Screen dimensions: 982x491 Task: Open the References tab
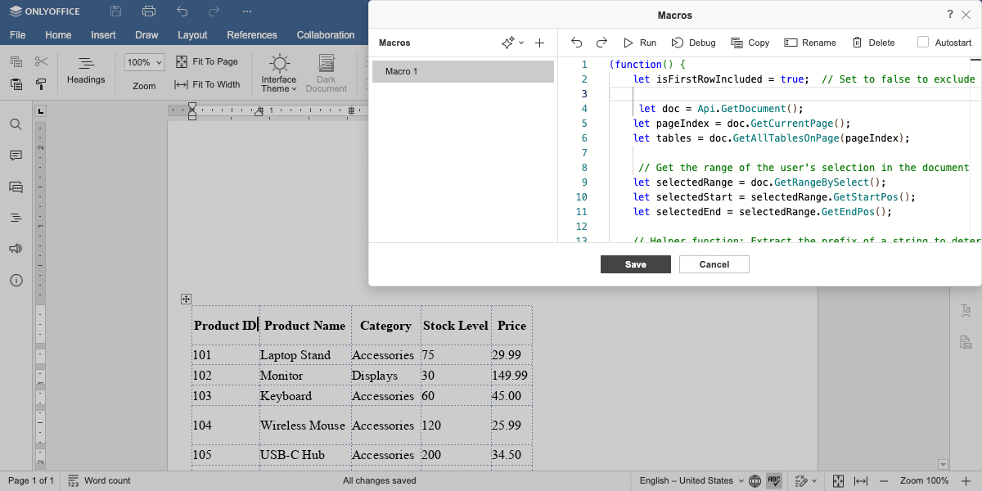[x=252, y=35]
